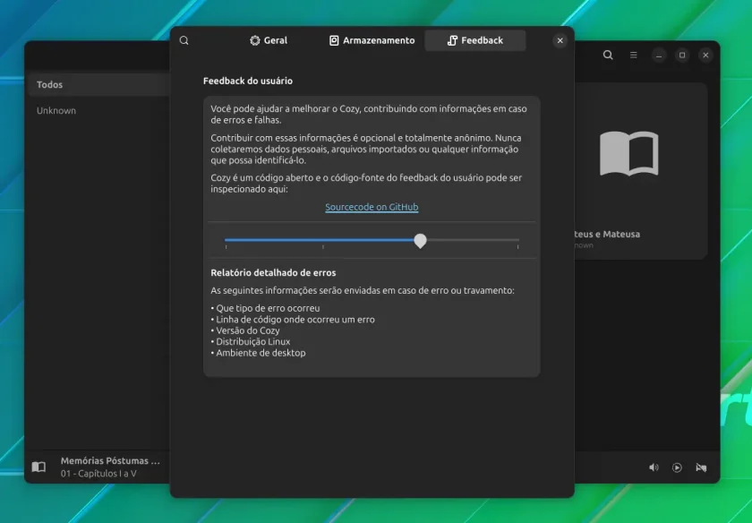Switch to the Geral tab
This screenshot has width=752, height=523.
point(269,41)
